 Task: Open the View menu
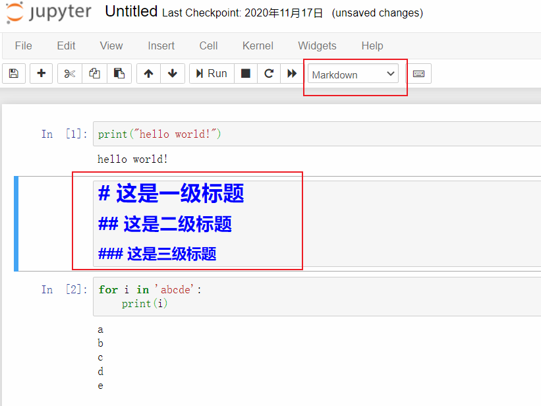tap(111, 45)
